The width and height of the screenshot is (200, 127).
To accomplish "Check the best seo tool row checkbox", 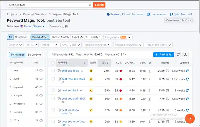I will 53,90.
